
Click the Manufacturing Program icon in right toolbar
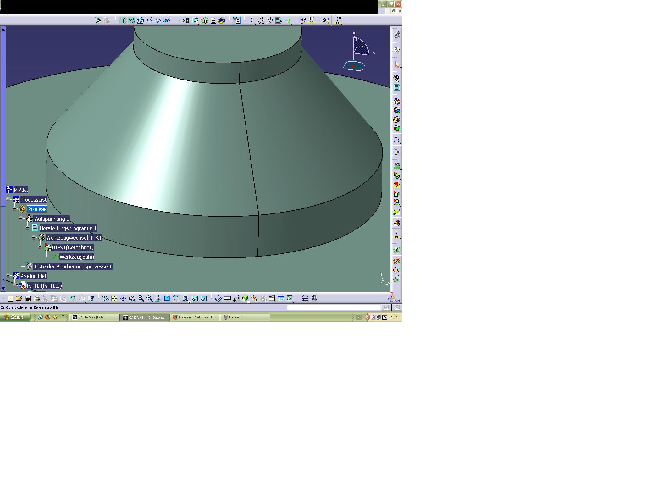point(397,87)
